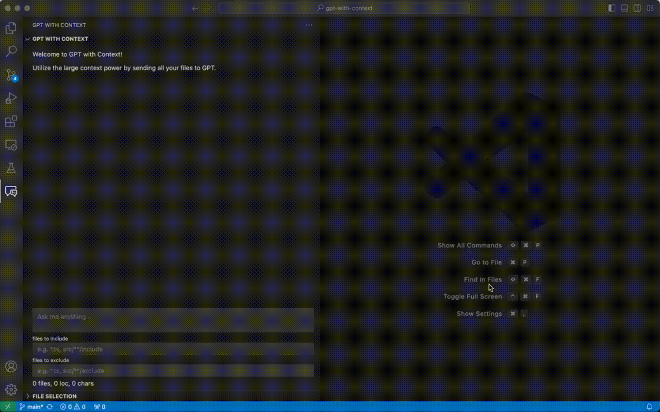Viewport: 660px width, 412px height.
Task: Open the Extensions view
Action: coord(11,121)
